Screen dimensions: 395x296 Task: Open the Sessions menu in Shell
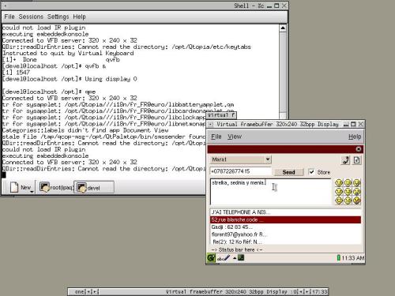pos(31,17)
